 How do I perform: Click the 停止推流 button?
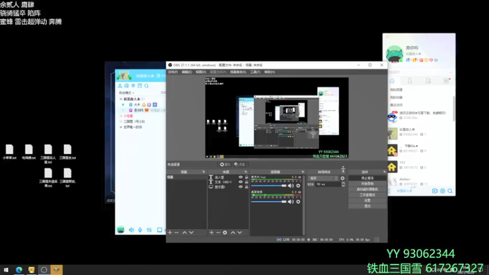367,178
